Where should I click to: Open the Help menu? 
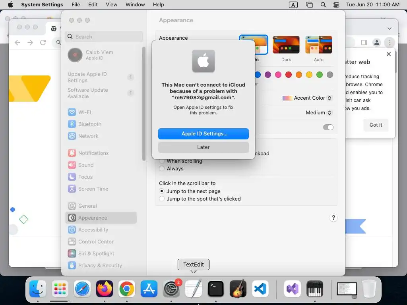coord(158,5)
